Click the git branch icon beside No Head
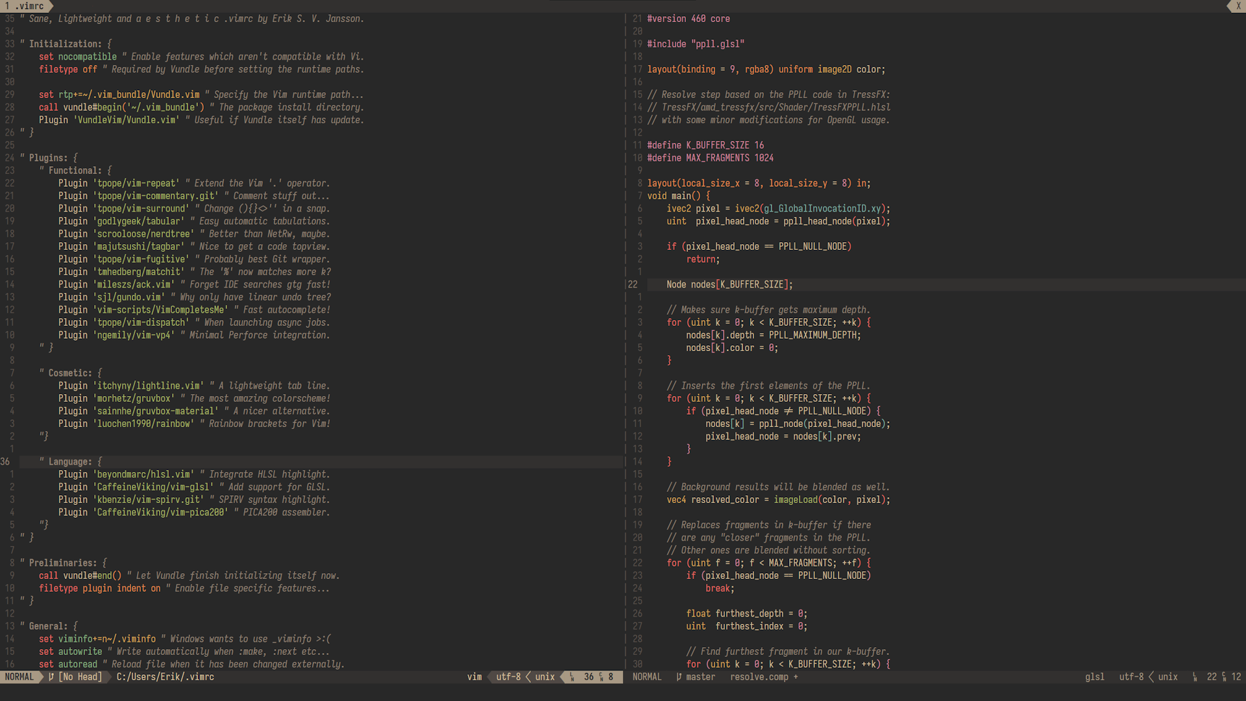The width and height of the screenshot is (1246, 701). [51, 677]
